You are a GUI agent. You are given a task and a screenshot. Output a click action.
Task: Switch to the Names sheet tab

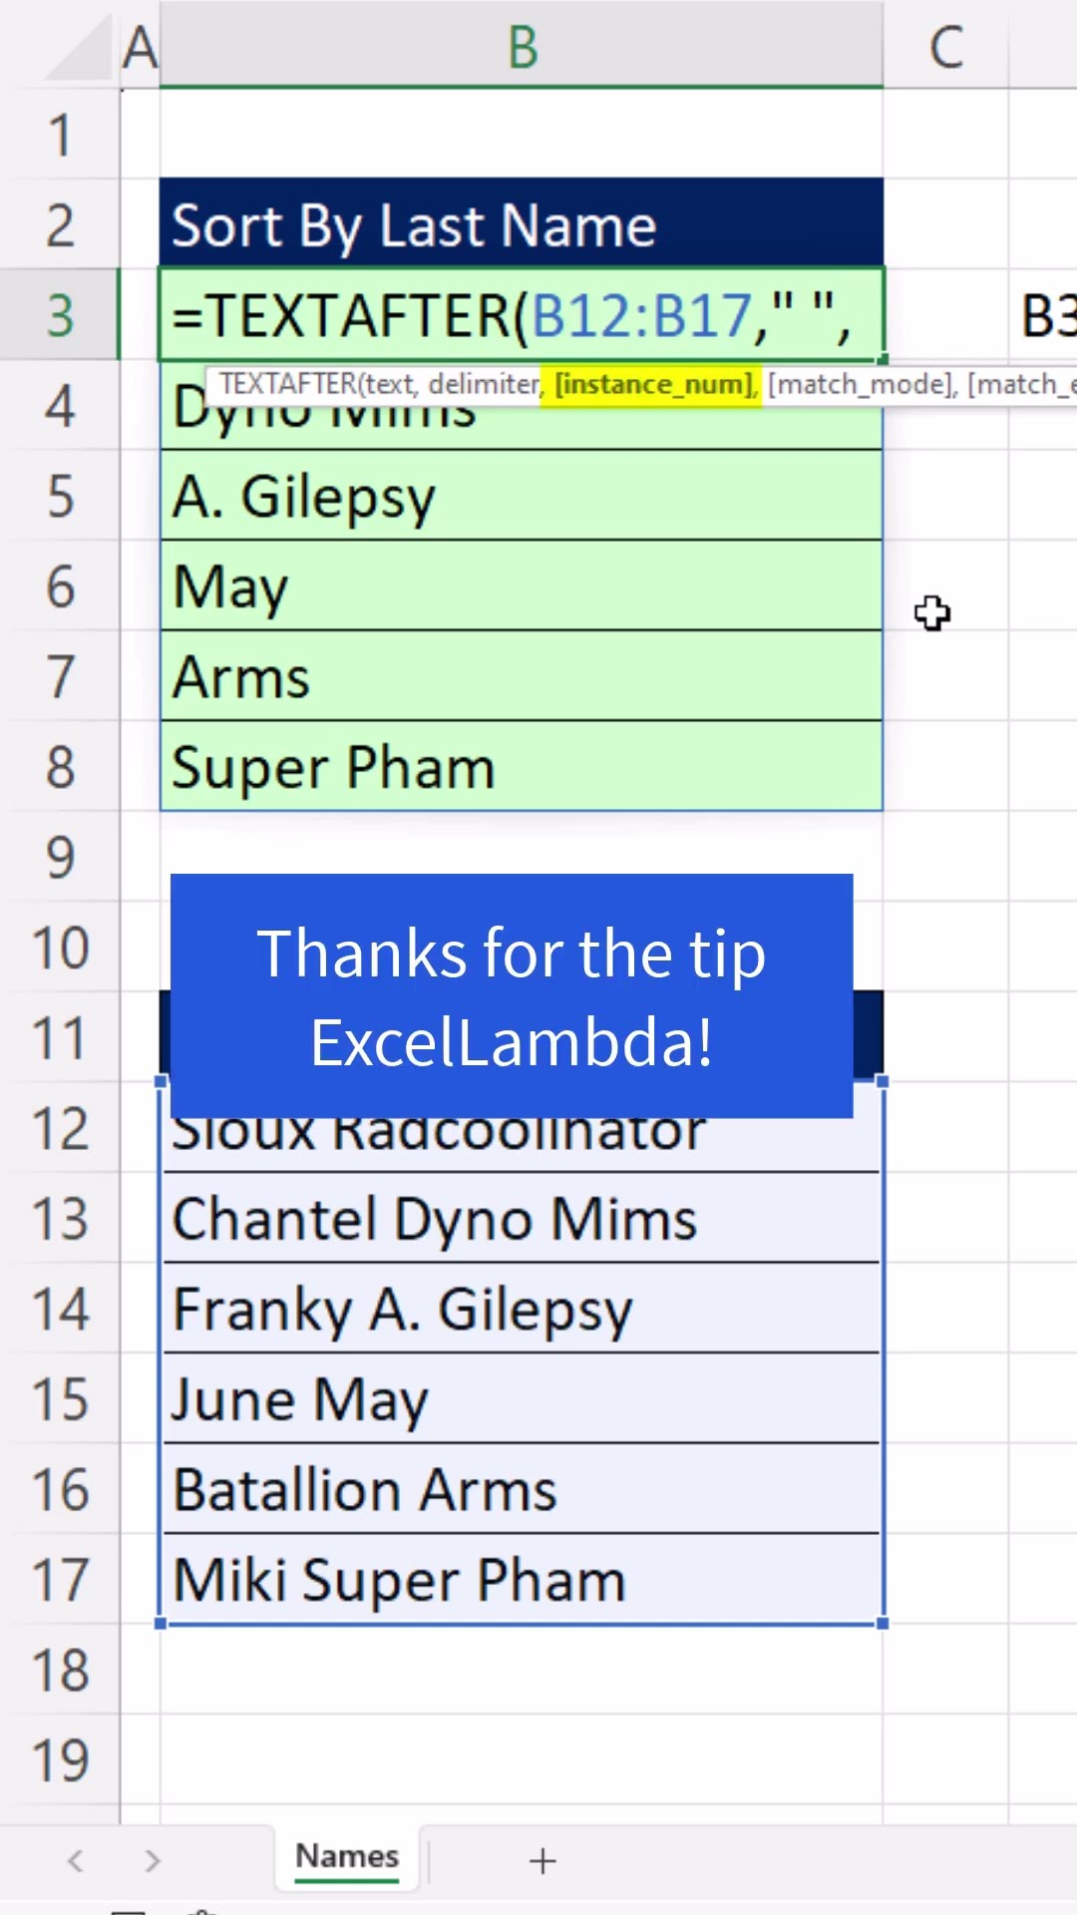[347, 1856]
